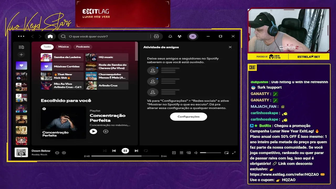Click the Estrela Bet sponsor logo
This screenshot has height=189, width=336.
tap(309, 57)
